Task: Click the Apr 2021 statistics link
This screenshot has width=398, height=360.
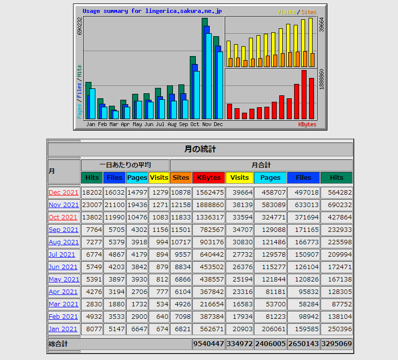Action: (x=63, y=291)
